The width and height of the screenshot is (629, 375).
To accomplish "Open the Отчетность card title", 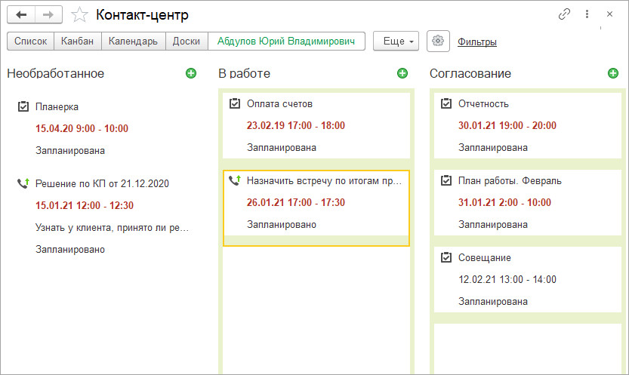I will 483,104.
